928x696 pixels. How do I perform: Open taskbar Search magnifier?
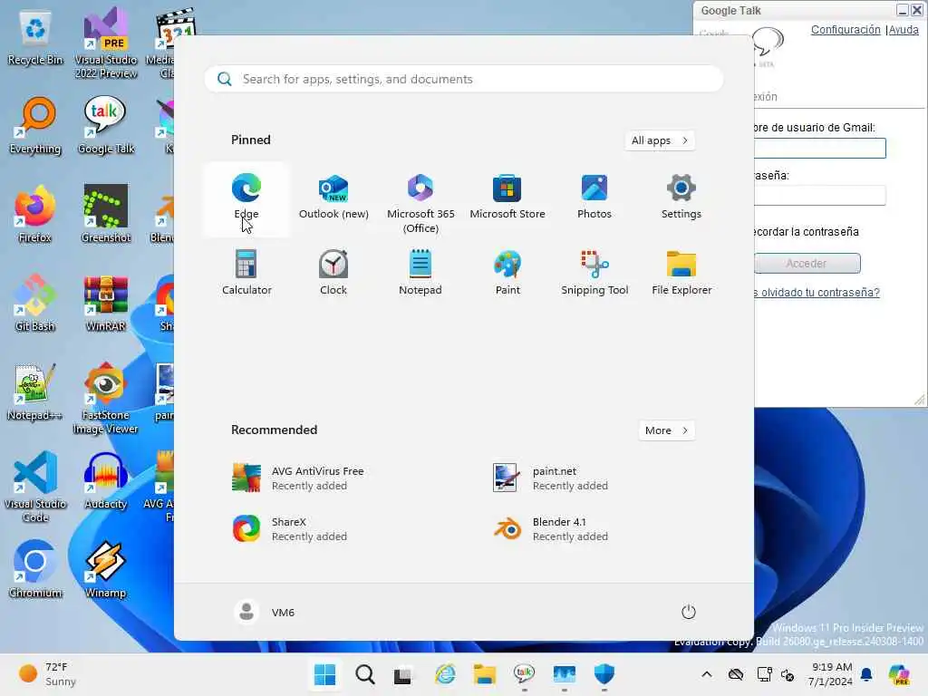[364, 674]
